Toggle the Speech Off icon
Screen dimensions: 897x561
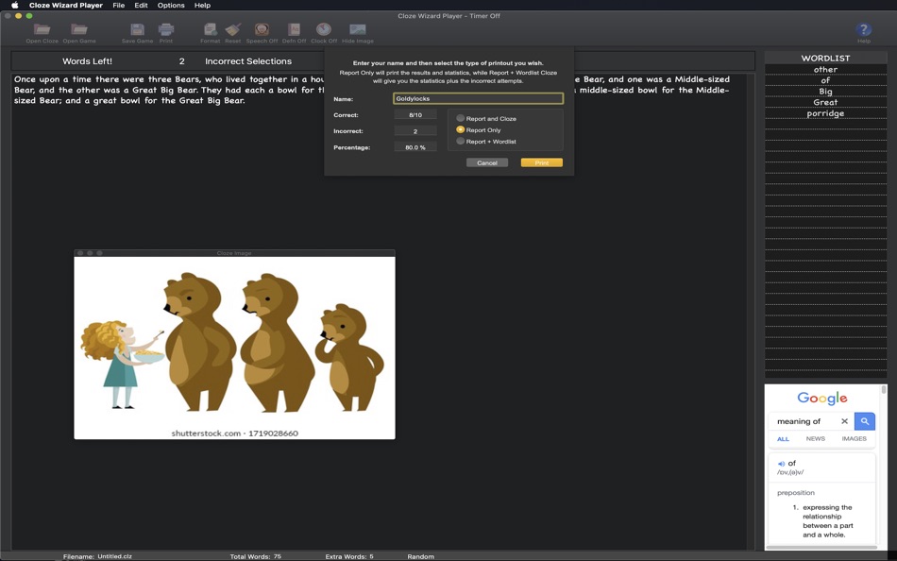click(262, 33)
